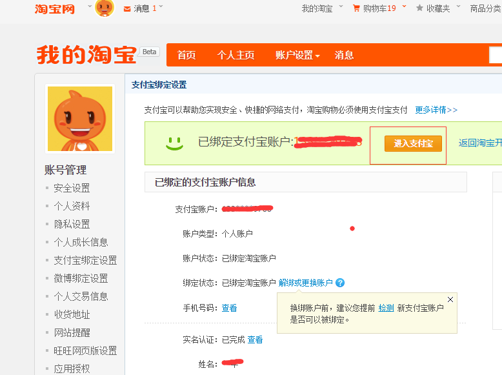502x375 pixels.
Task: Open 隐私设置 in the sidebar
Action: pos(72,224)
